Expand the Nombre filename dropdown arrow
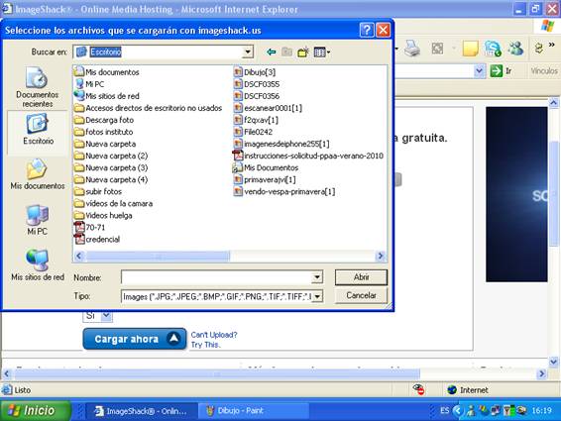The height and width of the screenshot is (421, 561). tap(317, 277)
